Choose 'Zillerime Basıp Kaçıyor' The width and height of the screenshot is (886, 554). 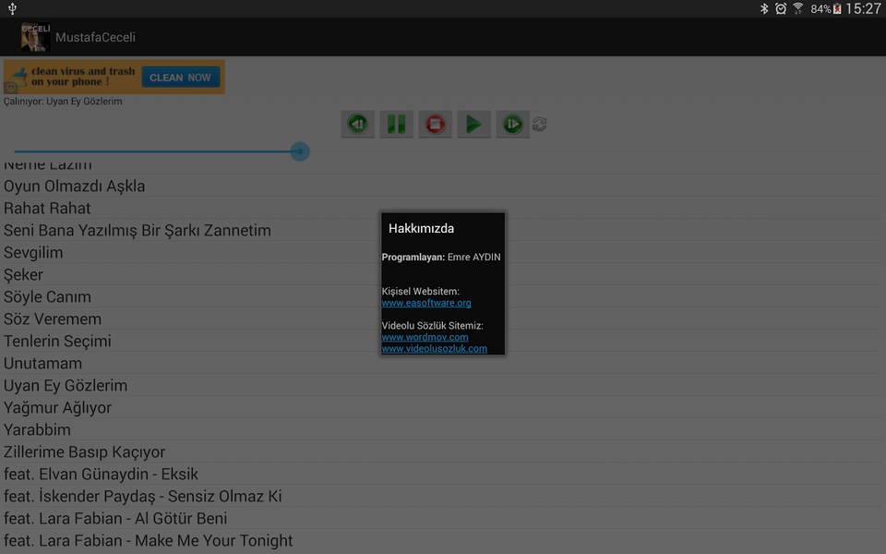[443, 452]
